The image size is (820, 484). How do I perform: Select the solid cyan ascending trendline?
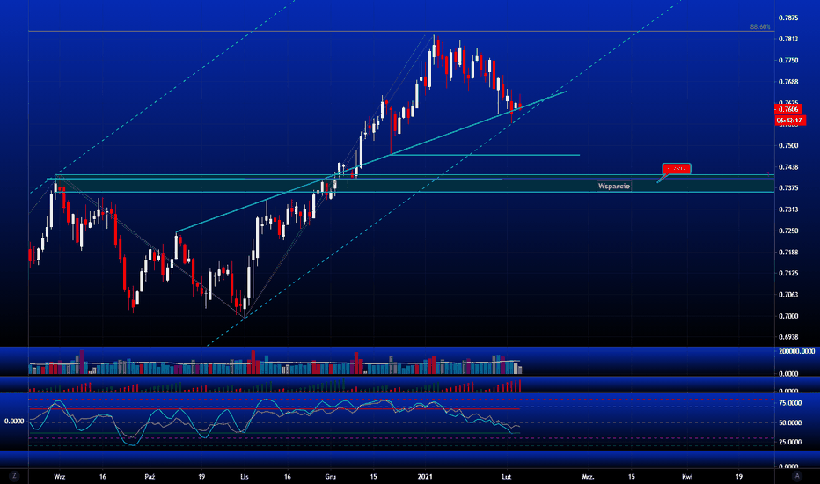click(x=371, y=161)
